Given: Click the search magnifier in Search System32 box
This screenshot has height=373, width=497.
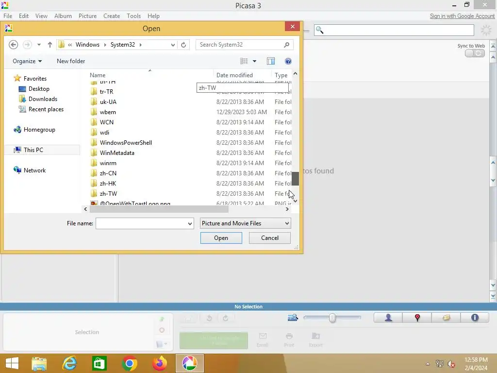Looking at the screenshot, I should 286,45.
